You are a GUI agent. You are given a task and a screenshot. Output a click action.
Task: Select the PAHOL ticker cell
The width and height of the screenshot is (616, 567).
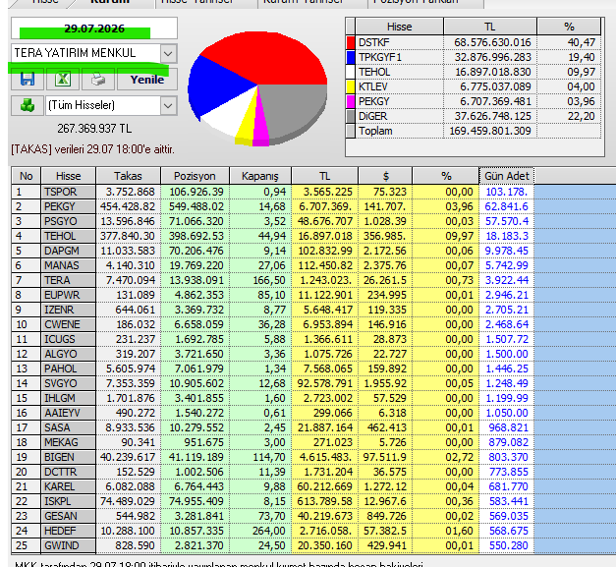click(x=69, y=369)
